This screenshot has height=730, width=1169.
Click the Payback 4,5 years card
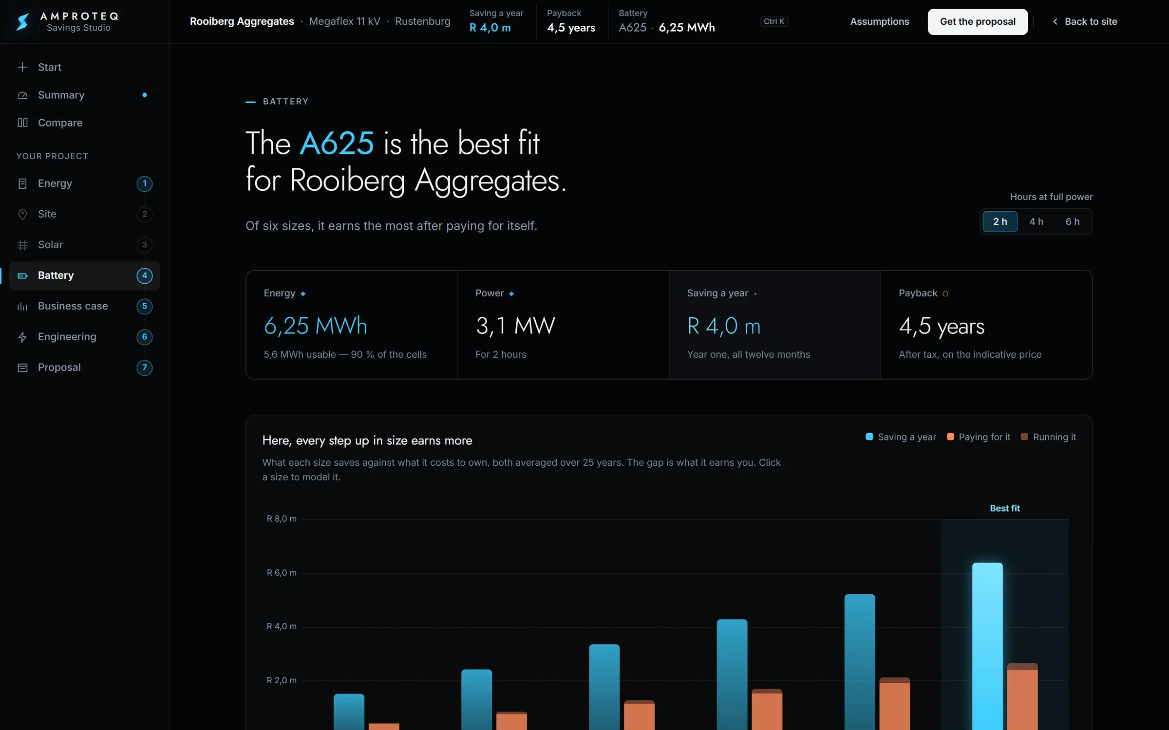(x=987, y=325)
